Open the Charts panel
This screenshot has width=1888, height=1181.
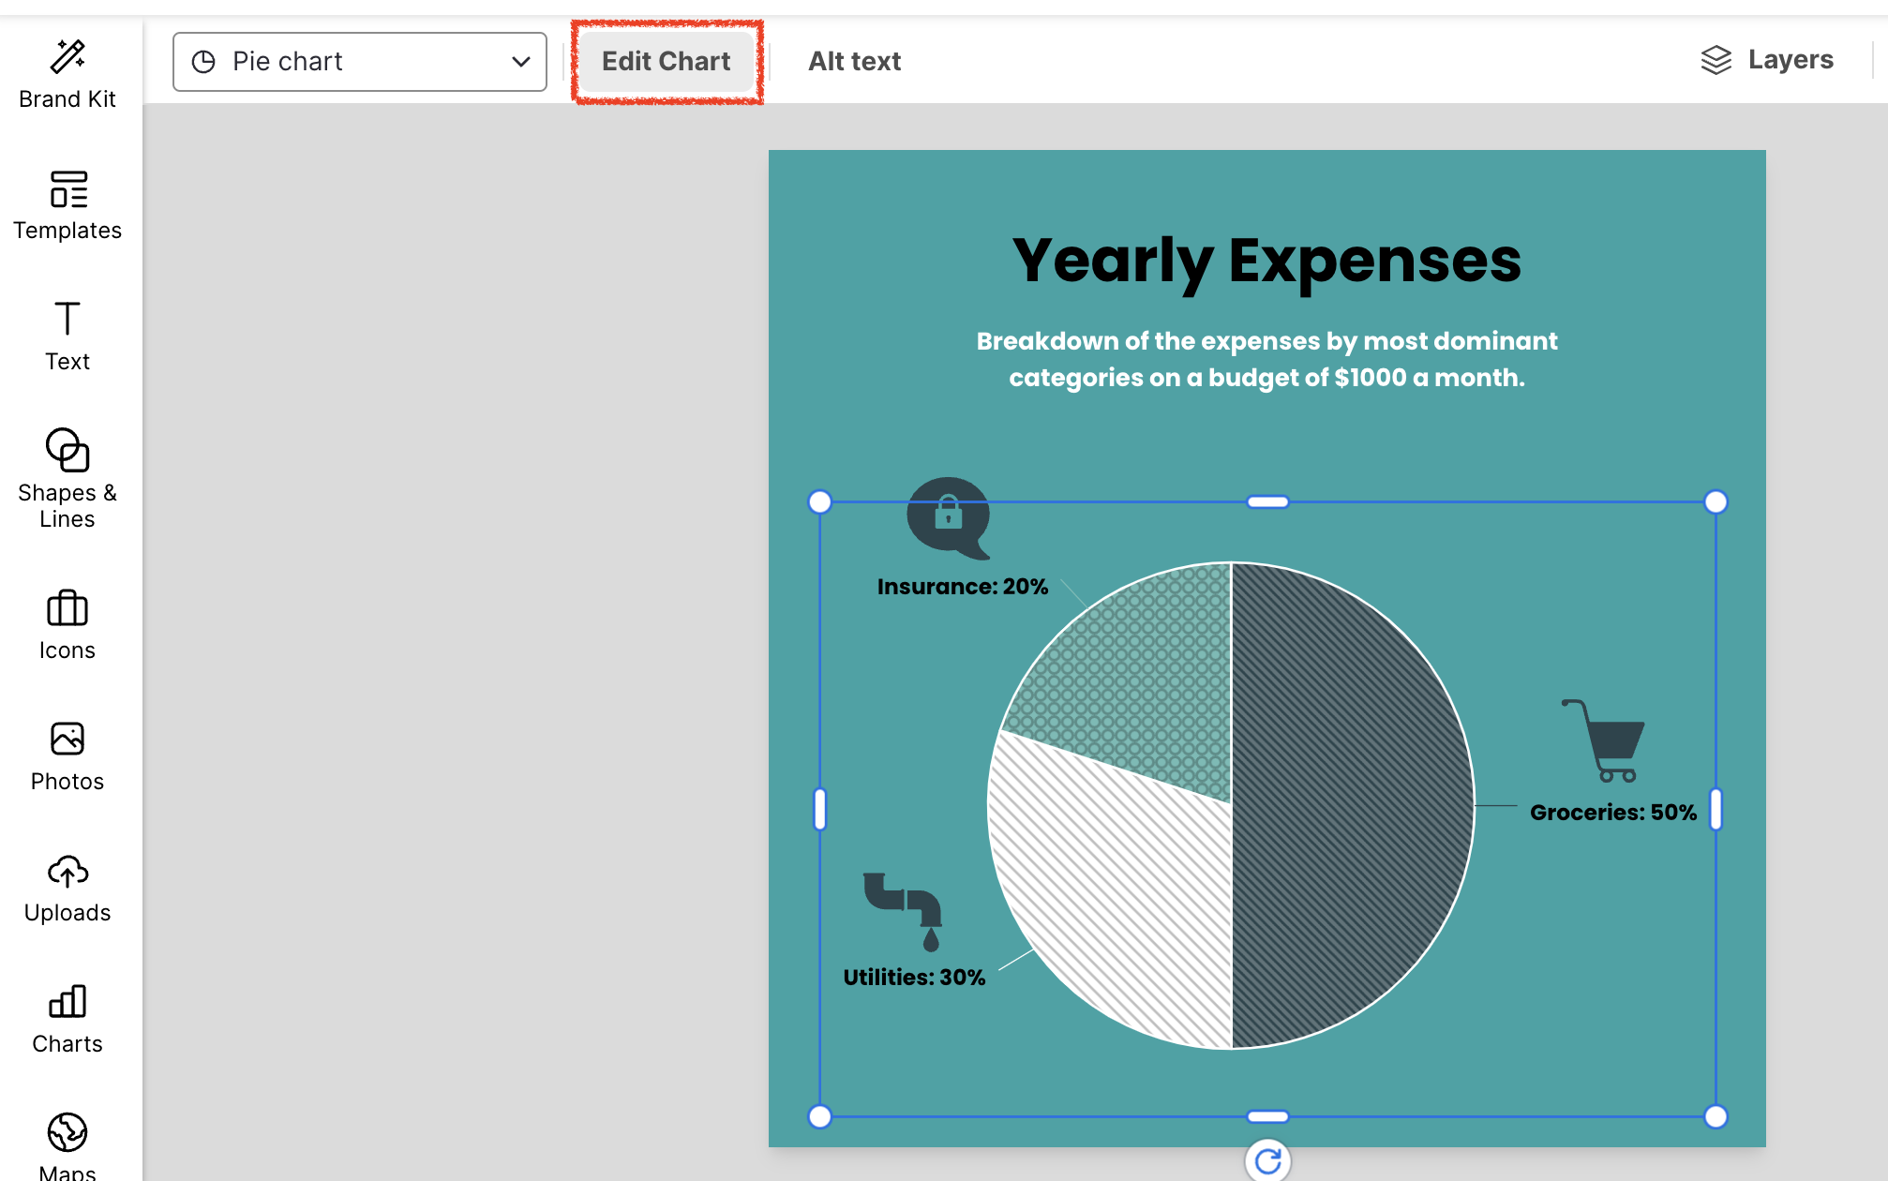click(x=67, y=1019)
